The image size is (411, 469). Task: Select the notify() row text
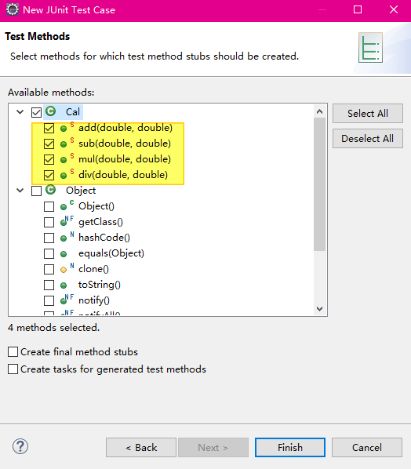(x=94, y=300)
